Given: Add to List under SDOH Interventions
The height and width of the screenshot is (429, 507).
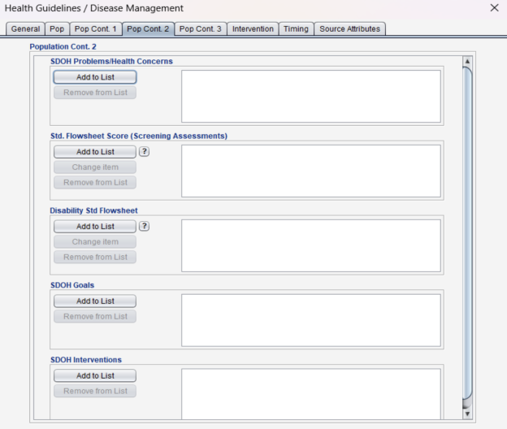Looking at the screenshot, I should (x=95, y=376).
